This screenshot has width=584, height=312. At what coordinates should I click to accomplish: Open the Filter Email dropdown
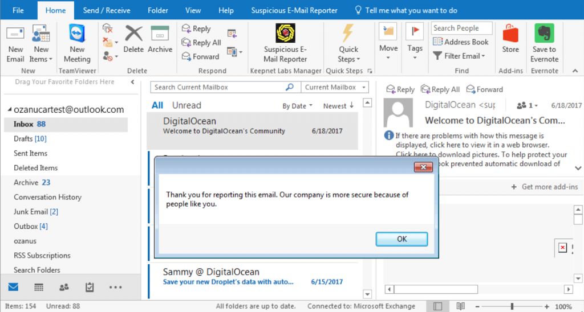point(459,56)
